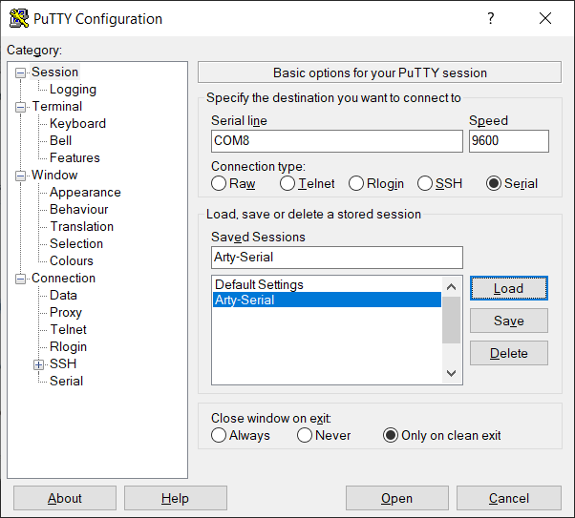Screen dimensions: 575x518
Task: Open the Connection category
Action: pos(63,279)
